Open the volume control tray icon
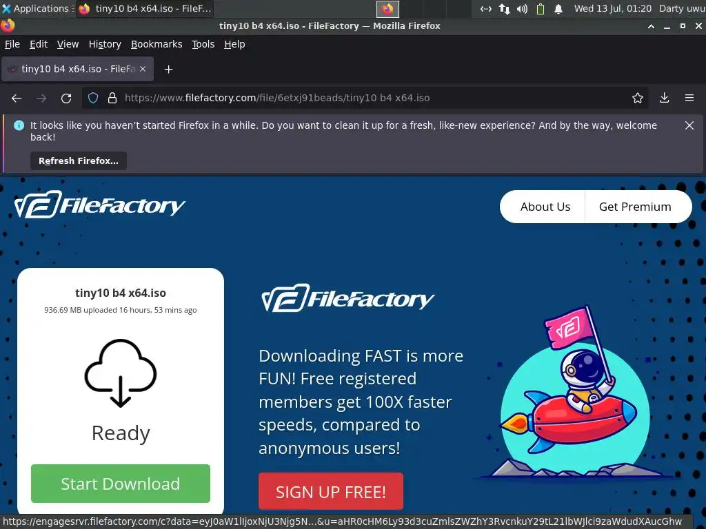The width and height of the screenshot is (706, 529). coord(523,8)
